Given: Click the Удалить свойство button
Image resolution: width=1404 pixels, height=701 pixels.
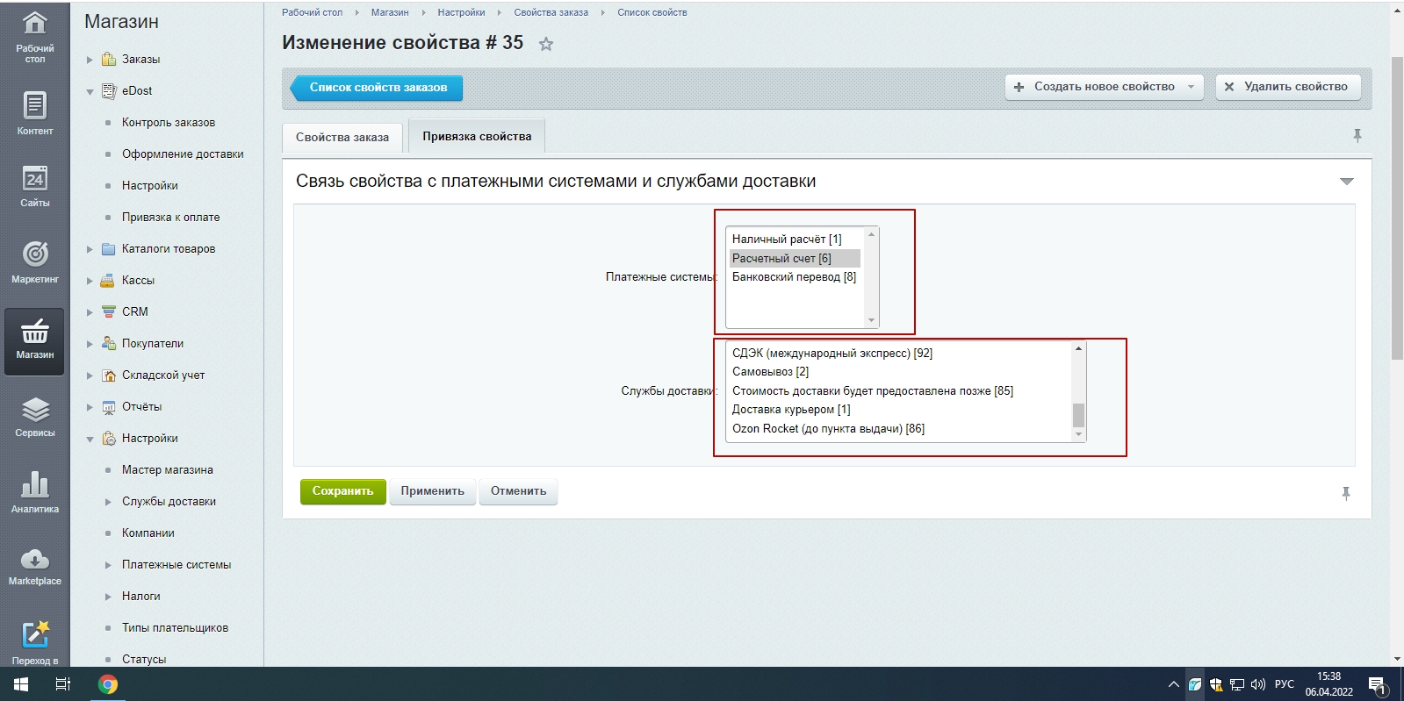Looking at the screenshot, I should 1287,87.
